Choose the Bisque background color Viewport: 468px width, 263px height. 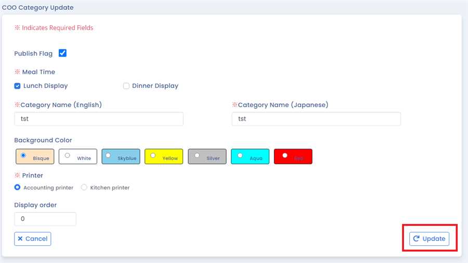(x=23, y=155)
